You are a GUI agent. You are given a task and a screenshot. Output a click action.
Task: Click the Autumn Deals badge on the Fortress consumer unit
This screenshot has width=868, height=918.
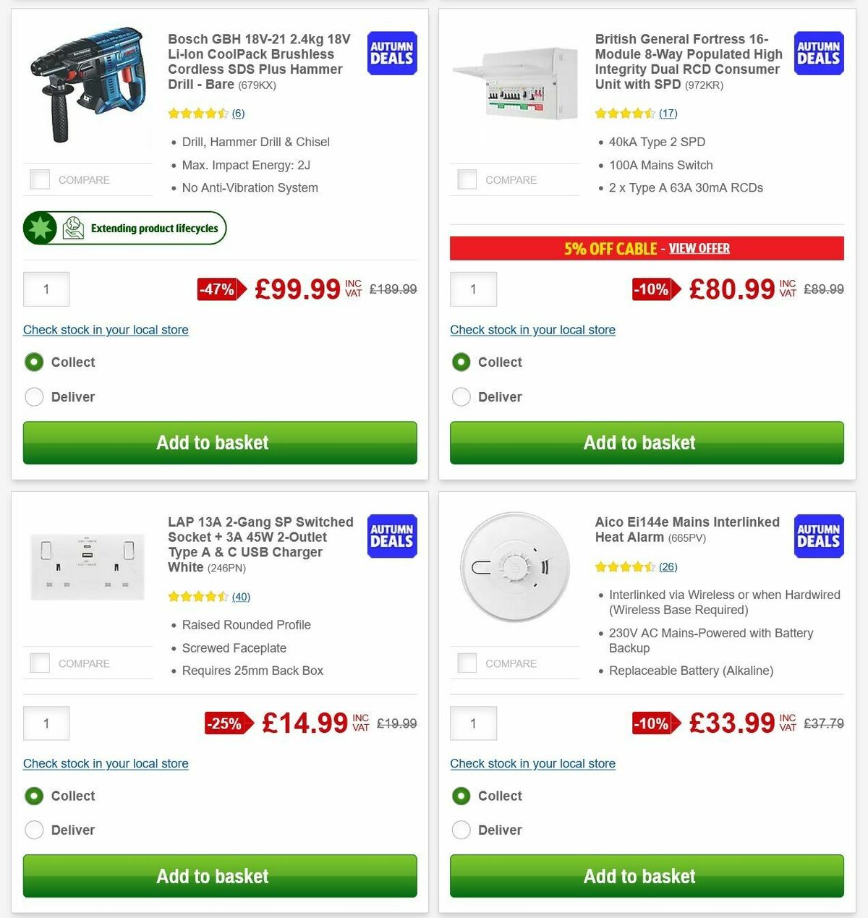pyautogui.click(x=818, y=53)
